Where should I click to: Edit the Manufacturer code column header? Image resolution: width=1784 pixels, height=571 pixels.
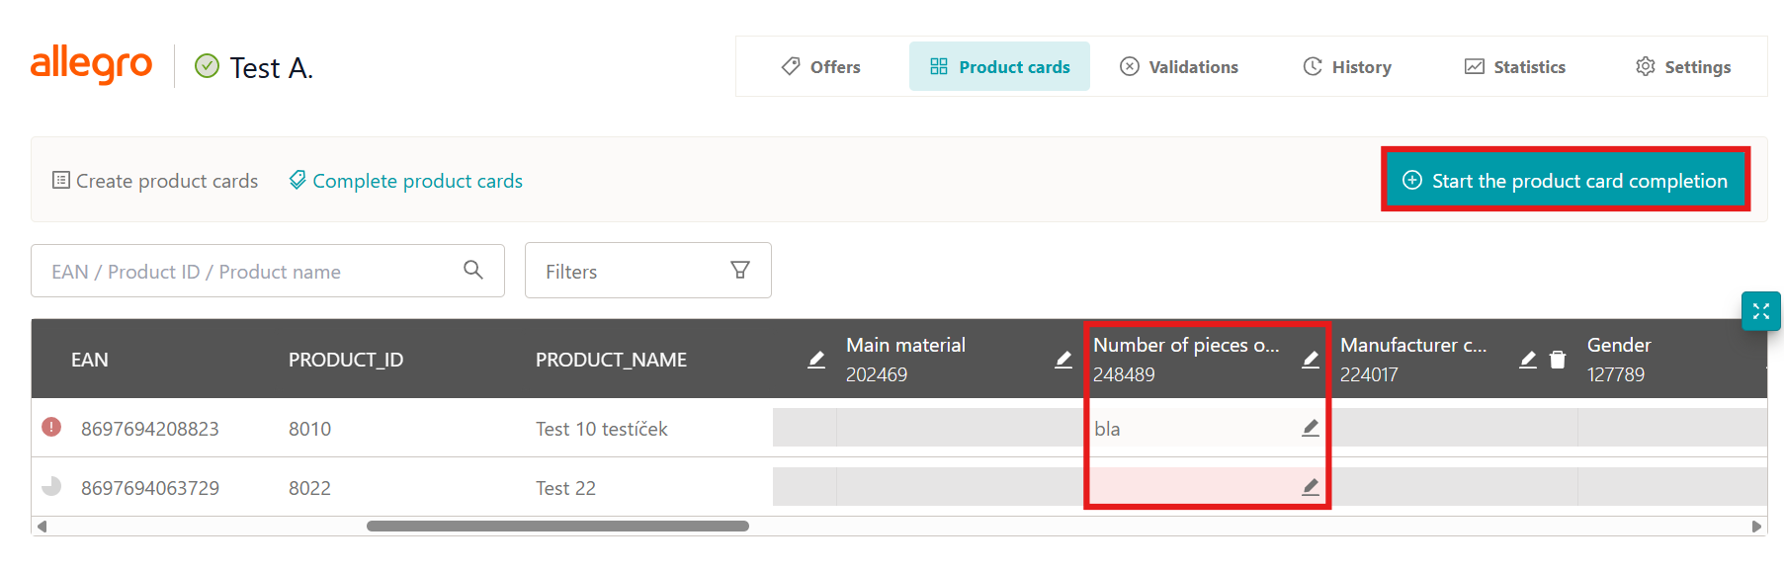[1528, 360]
